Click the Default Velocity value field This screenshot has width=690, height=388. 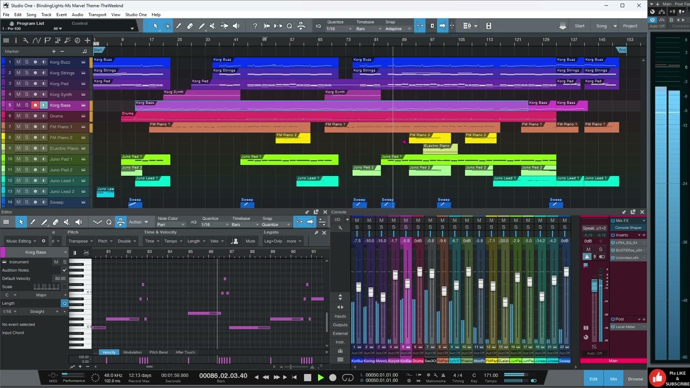[60, 279]
